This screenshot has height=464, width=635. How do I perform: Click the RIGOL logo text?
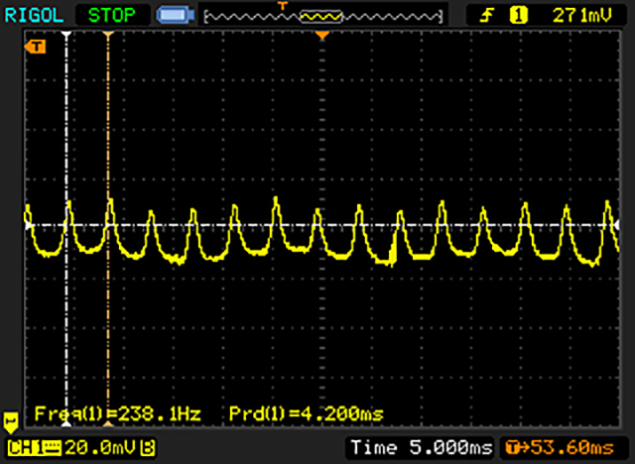pos(34,16)
